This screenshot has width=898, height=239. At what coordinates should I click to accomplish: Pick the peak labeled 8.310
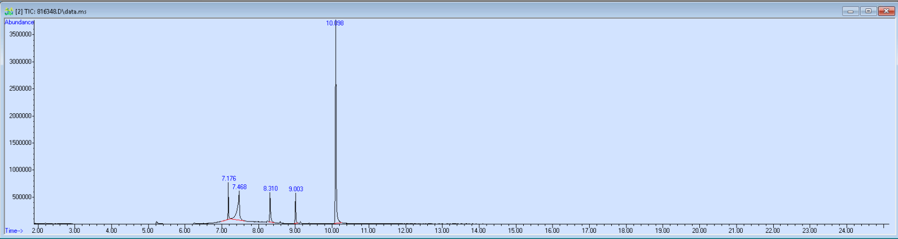(x=270, y=189)
